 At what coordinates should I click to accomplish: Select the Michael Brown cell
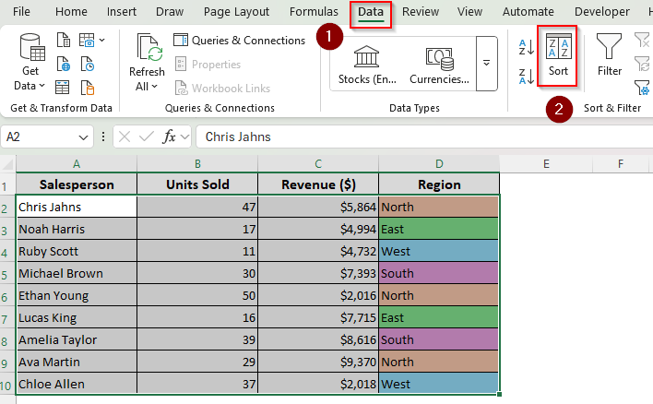(77, 273)
